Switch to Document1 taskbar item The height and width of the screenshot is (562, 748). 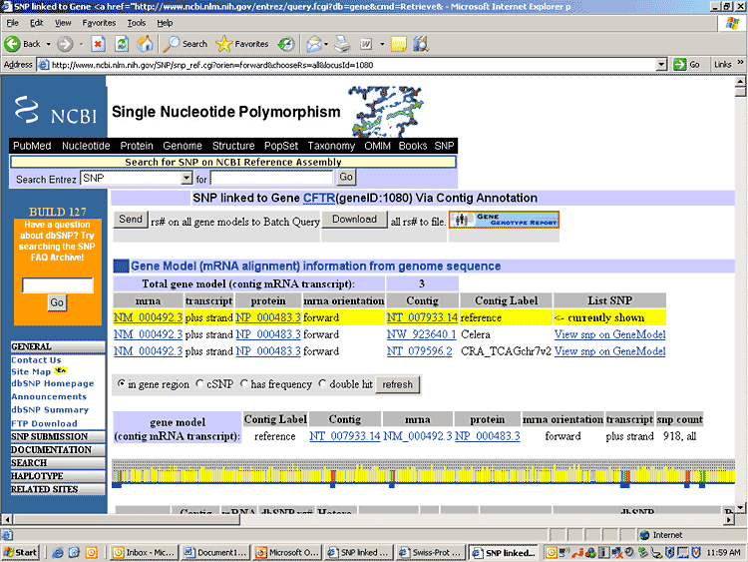[215, 552]
